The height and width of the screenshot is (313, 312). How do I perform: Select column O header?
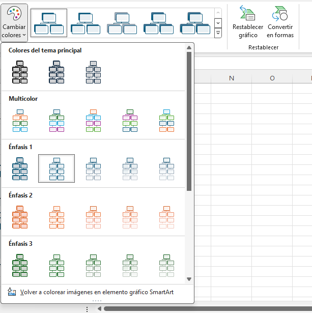[x=272, y=78]
